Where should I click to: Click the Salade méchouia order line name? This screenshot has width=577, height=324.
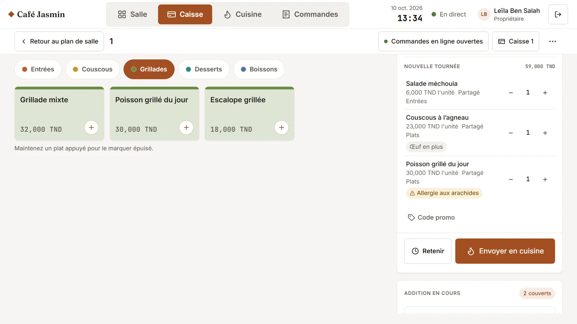coord(432,84)
